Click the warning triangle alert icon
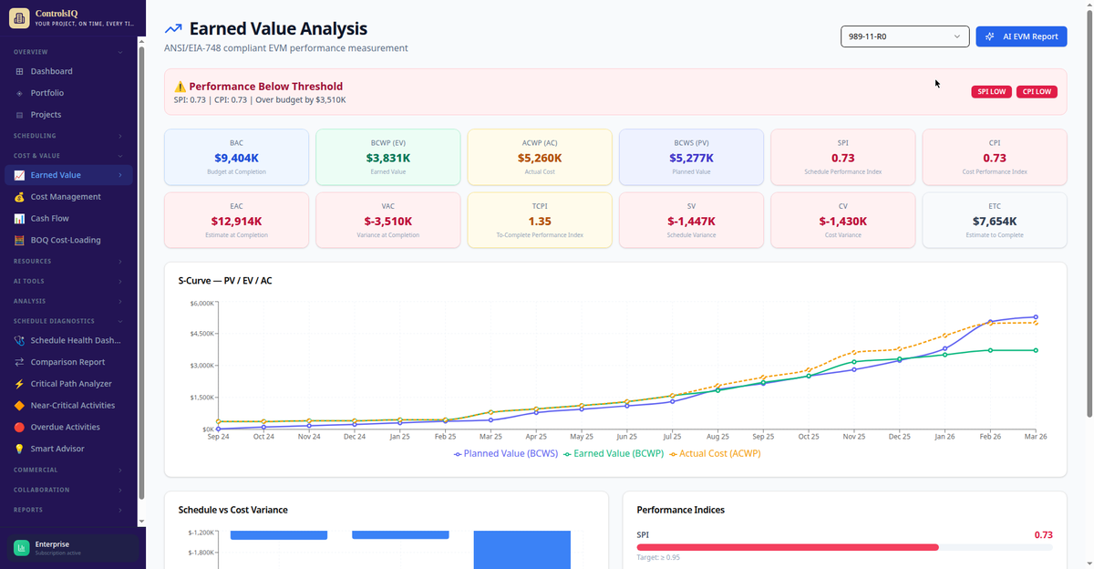 180,87
